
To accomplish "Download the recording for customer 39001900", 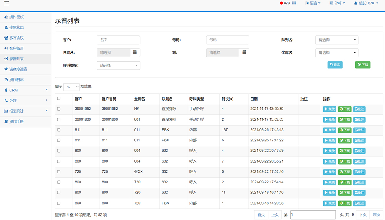I will click(x=345, y=120).
